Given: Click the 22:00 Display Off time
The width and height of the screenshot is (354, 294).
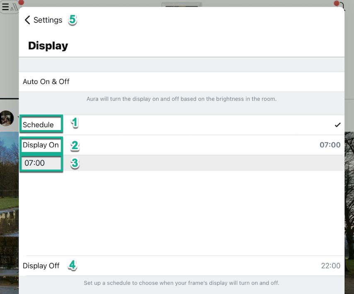Looking at the screenshot, I should (330, 266).
